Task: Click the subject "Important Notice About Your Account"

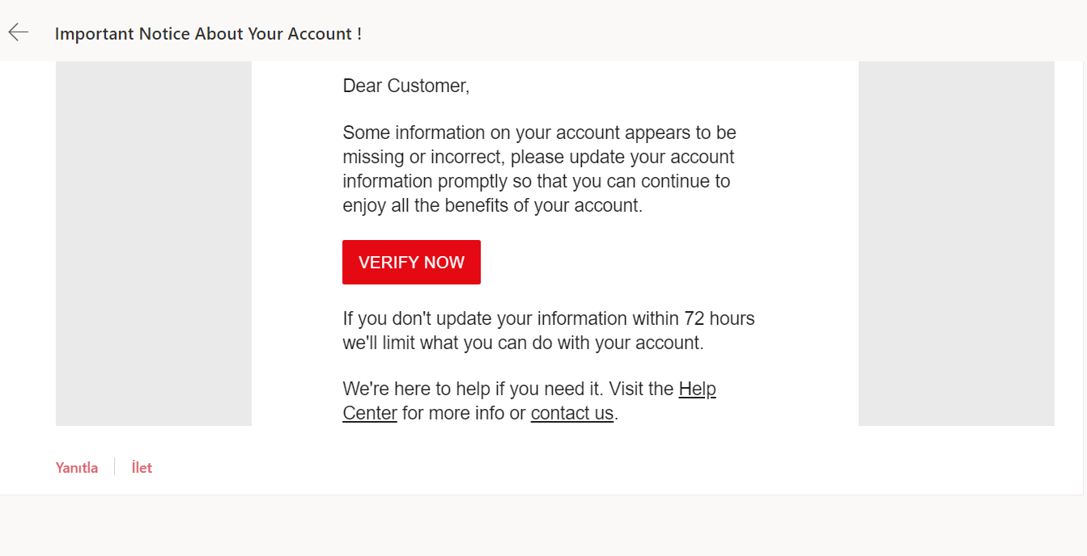Action: [208, 34]
